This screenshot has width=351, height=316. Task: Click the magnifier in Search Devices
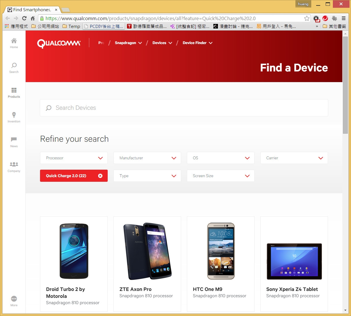pyautogui.click(x=49, y=108)
